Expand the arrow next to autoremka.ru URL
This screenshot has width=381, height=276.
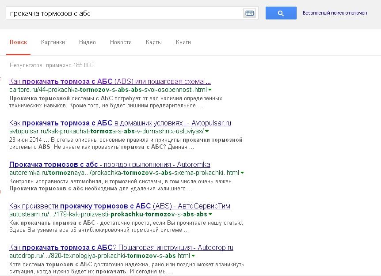[242, 173]
